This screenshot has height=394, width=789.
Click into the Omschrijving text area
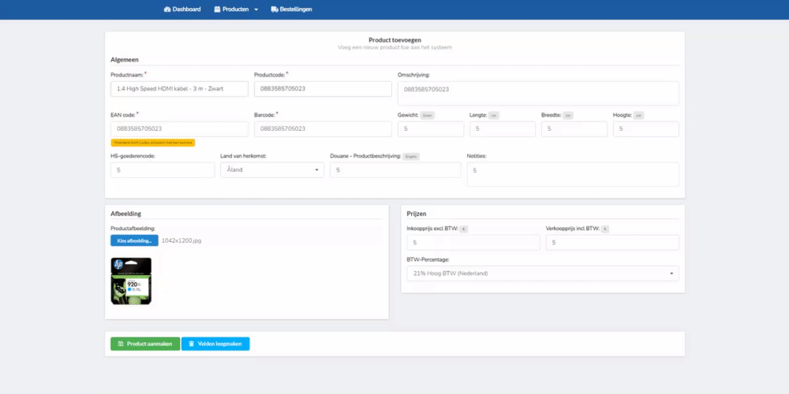[x=538, y=94]
